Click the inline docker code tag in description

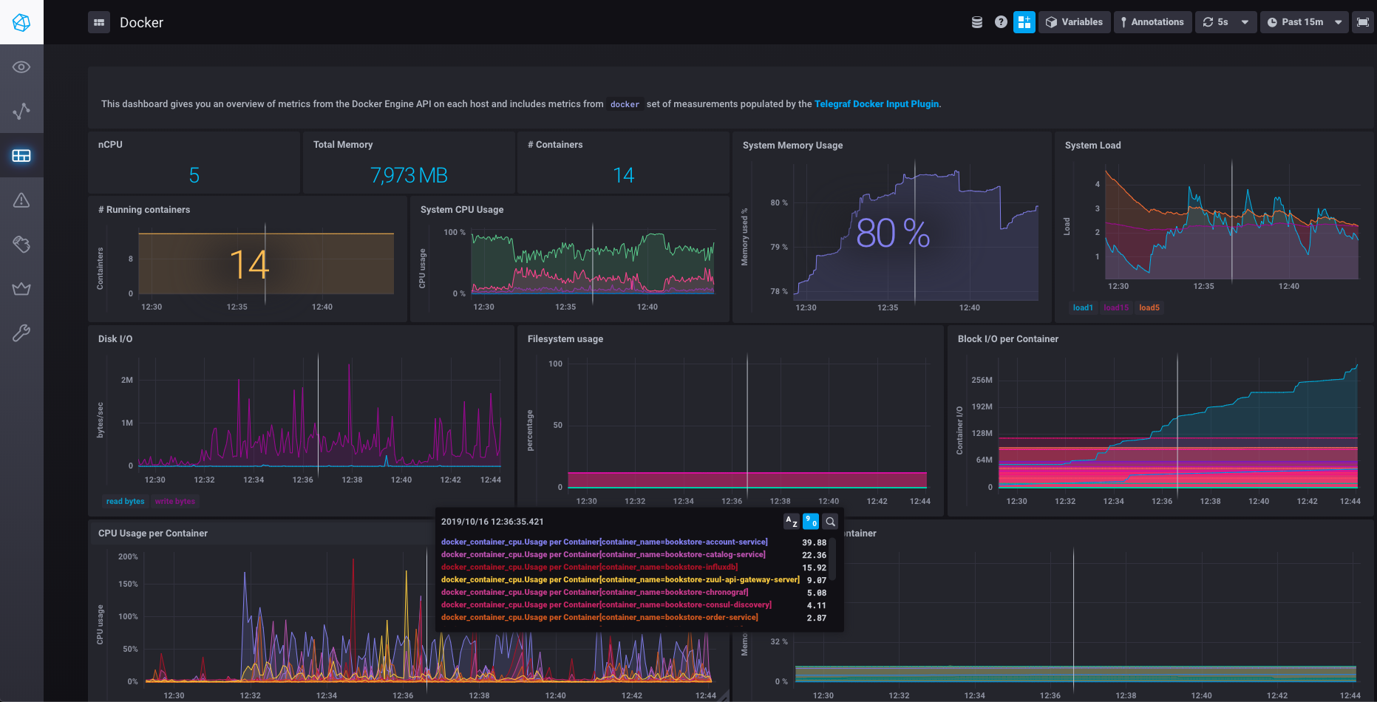(x=625, y=105)
